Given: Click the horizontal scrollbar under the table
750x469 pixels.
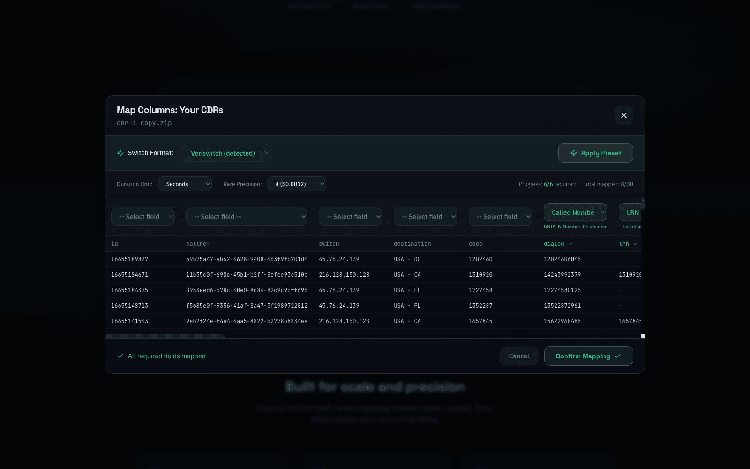Looking at the screenshot, I should pos(165,336).
